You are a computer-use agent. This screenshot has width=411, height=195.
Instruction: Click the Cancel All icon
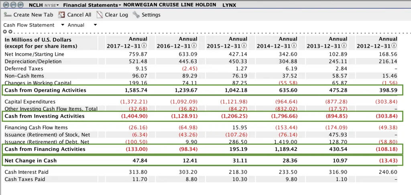coord(61,15)
